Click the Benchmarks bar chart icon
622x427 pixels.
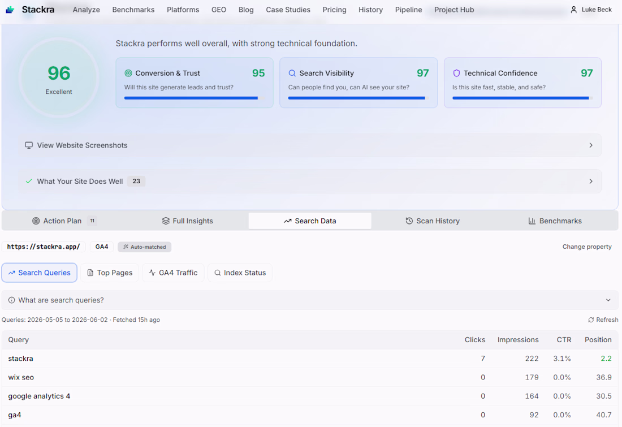click(532, 221)
